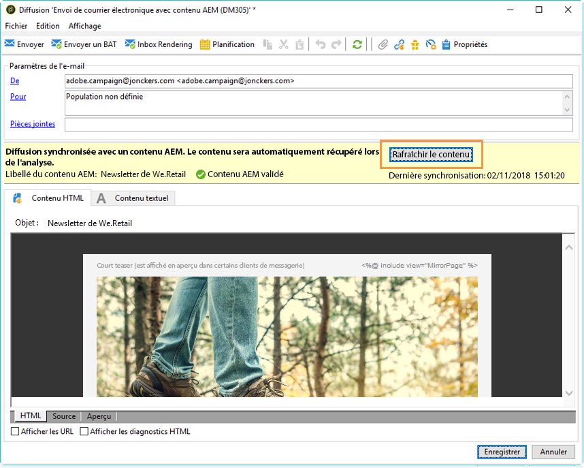Click the green Contenu AEM validé checkmark

tap(201, 174)
